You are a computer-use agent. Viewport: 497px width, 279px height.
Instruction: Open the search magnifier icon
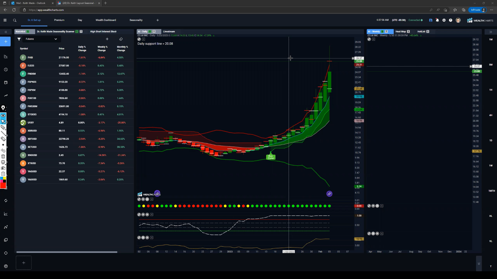point(15,20)
